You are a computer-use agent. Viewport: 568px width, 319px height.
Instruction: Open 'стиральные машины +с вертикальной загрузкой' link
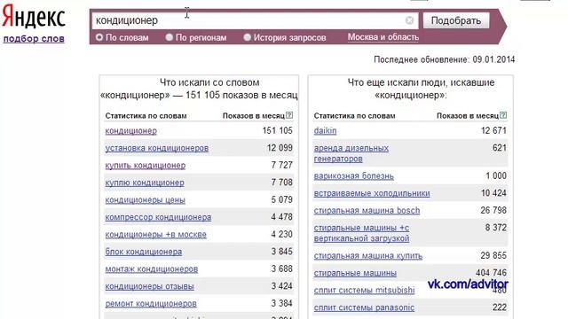[361, 233]
